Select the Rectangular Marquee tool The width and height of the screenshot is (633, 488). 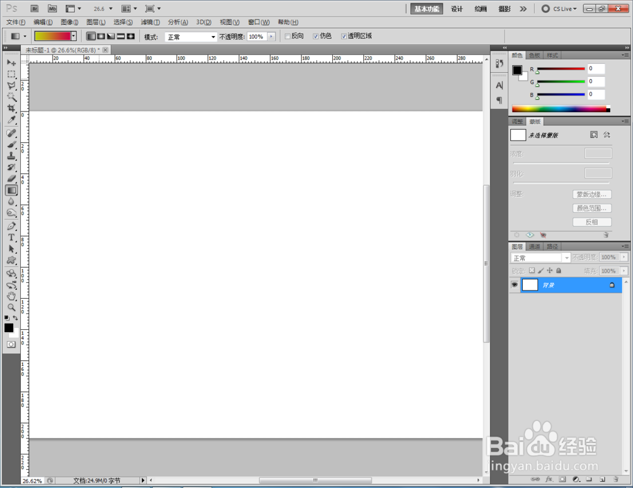[11, 74]
